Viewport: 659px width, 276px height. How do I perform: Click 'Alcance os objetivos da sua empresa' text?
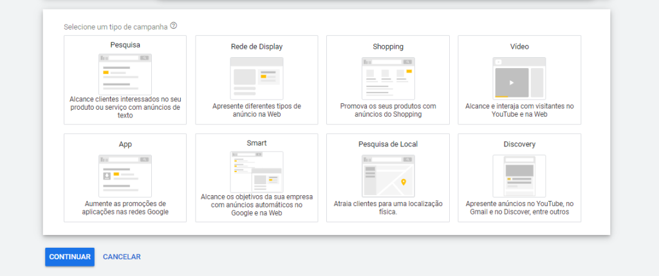[x=256, y=205]
